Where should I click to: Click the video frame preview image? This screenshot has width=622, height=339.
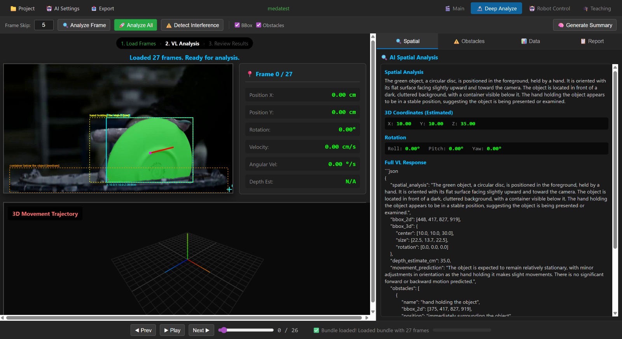118,128
